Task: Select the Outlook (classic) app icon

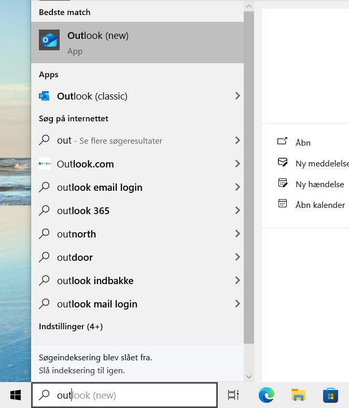Action: 44,96
